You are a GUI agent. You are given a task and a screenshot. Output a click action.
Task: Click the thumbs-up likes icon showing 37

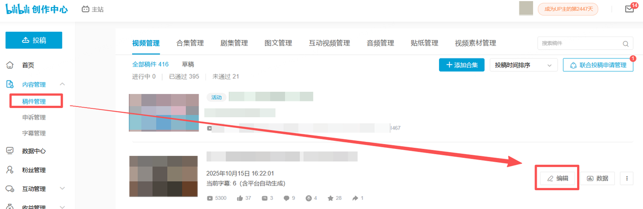[x=240, y=198]
